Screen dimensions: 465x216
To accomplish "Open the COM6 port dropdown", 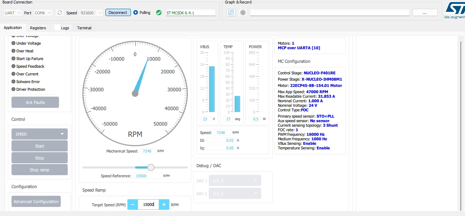I will coord(43,13).
